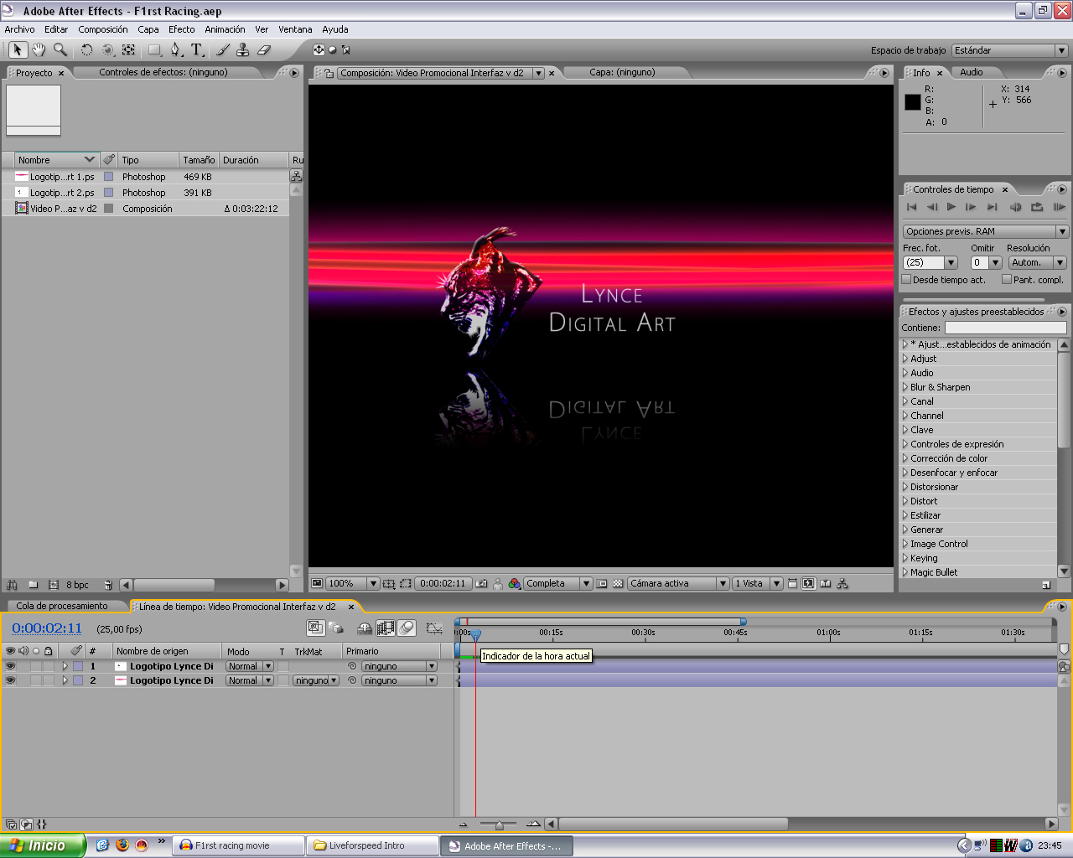Toggle the transparency grid icon in viewer
1073x858 pixels.
tap(618, 583)
